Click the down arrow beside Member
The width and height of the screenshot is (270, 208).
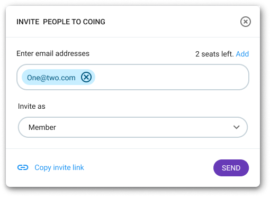click(236, 127)
